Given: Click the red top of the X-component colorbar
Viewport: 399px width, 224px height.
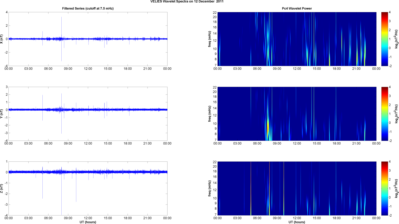Looking at the screenshot, I should pyautogui.click(x=385, y=13).
